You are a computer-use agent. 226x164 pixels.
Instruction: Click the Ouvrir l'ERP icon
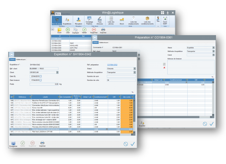point(165,20)
